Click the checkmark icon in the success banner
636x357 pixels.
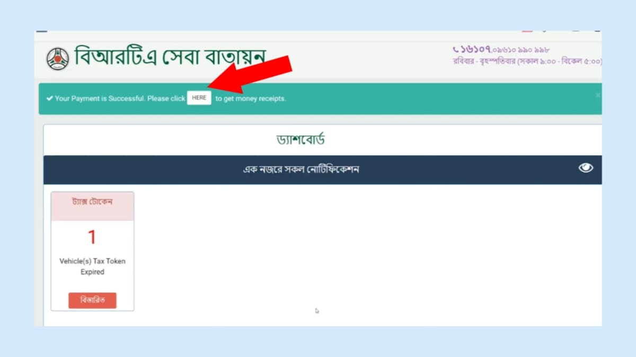tap(49, 98)
